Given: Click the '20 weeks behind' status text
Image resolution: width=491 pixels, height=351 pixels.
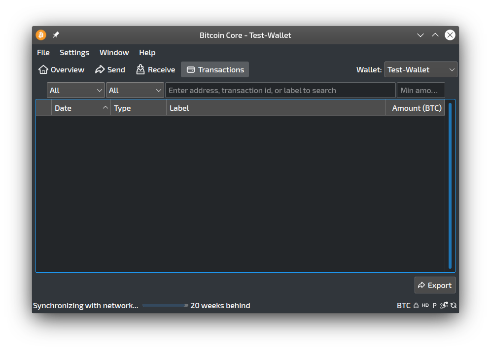Looking at the screenshot, I should (x=220, y=305).
